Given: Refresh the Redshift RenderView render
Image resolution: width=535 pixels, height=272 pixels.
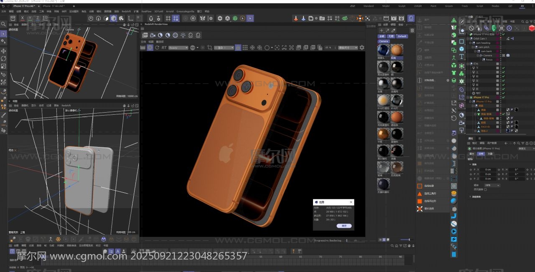Looking at the screenshot, I should coord(157,48).
